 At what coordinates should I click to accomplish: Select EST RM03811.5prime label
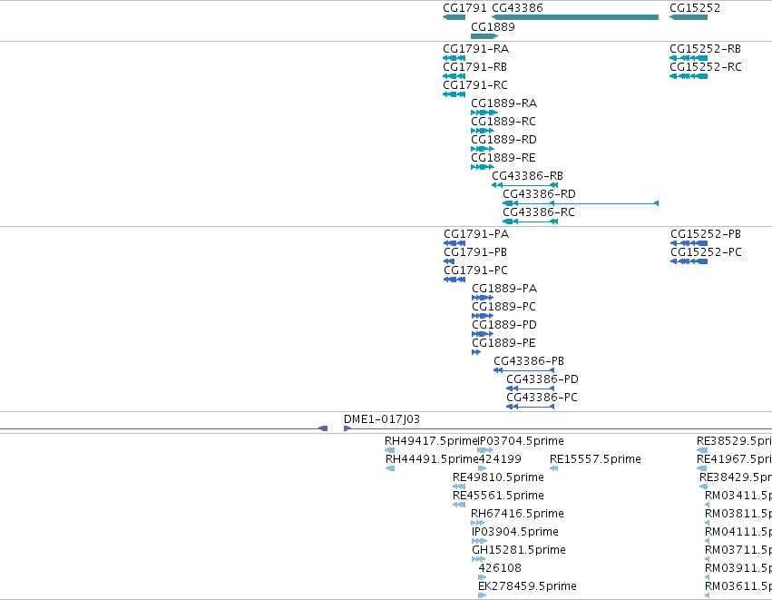pos(738,515)
